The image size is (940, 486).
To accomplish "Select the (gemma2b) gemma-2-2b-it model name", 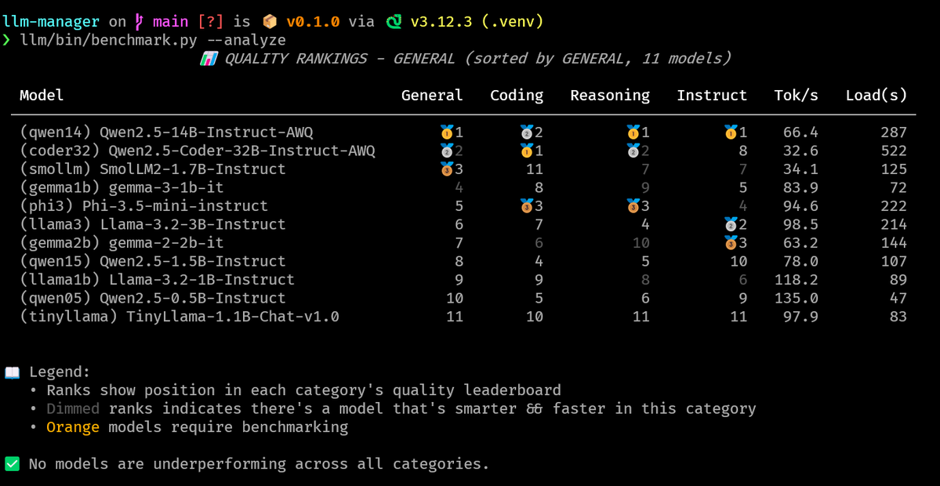I will pos(122,243).
